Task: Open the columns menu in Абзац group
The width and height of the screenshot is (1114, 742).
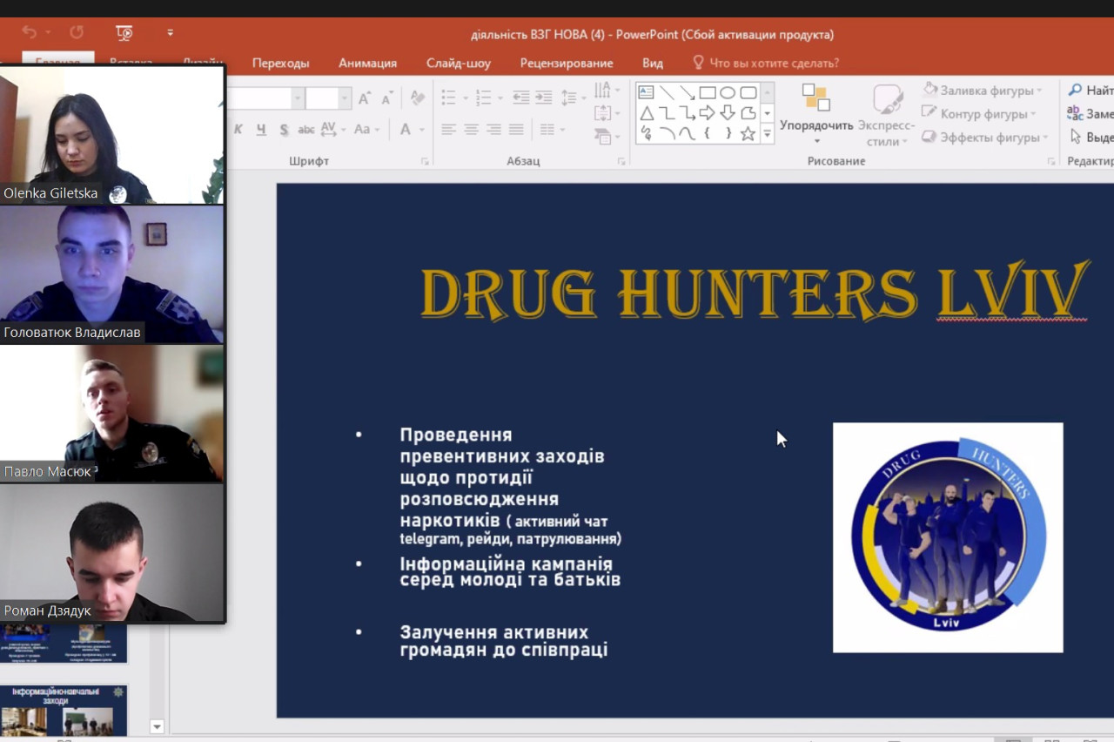Action: (x=552, y=129)
